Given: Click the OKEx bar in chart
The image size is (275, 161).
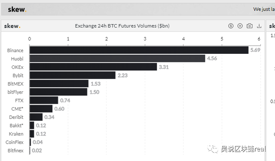Looking at the screenshot, I should (93, 67).
